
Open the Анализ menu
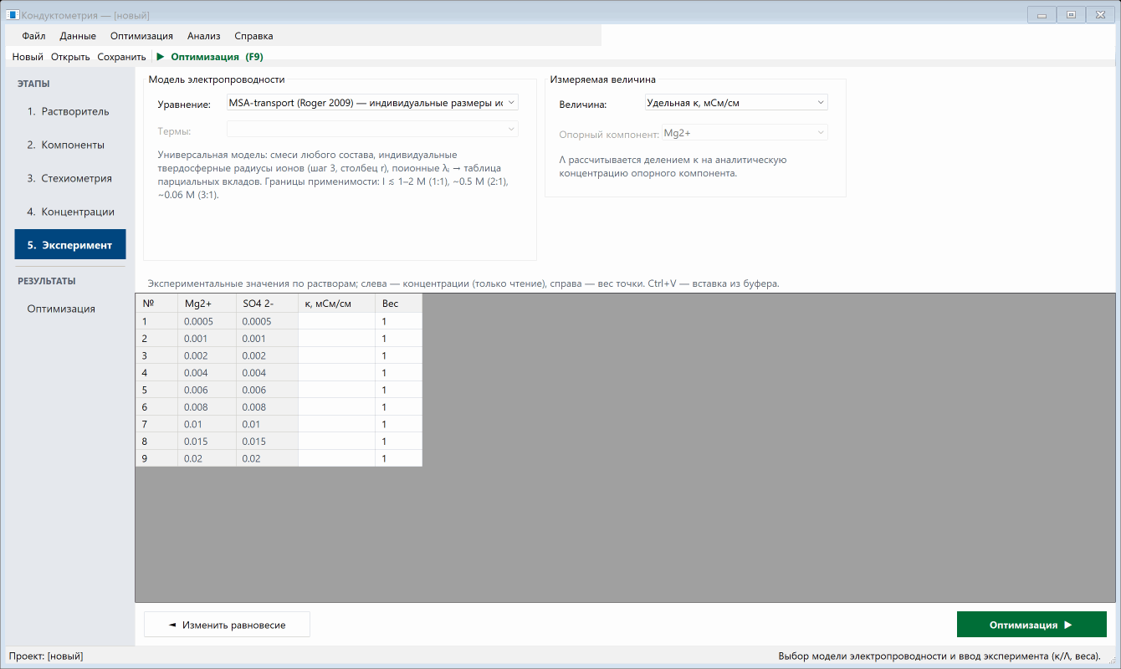point(204,36)
